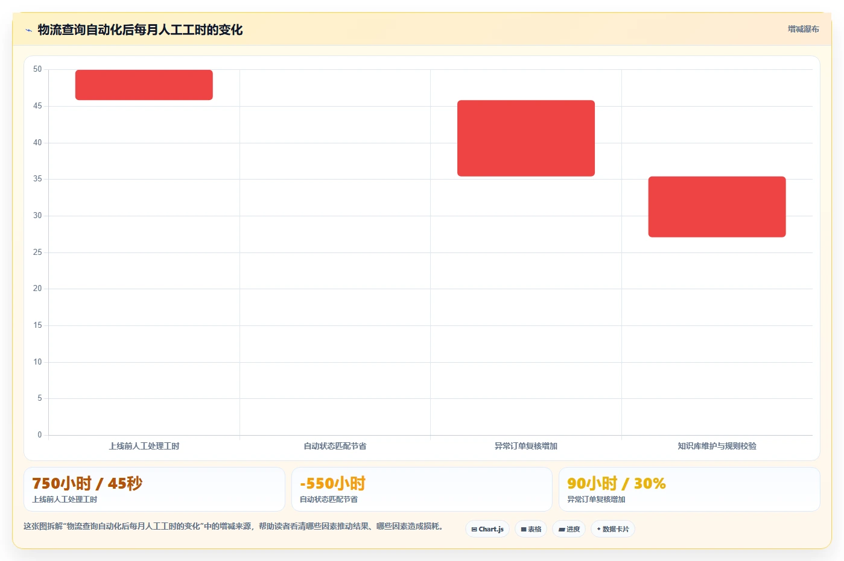
Task: Click the chart title 物流查询自动化后每月人工工时的变化
Action: [x=140, y=30]
